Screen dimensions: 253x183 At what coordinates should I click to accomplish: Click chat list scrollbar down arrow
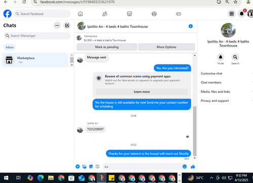coord(72,65)
